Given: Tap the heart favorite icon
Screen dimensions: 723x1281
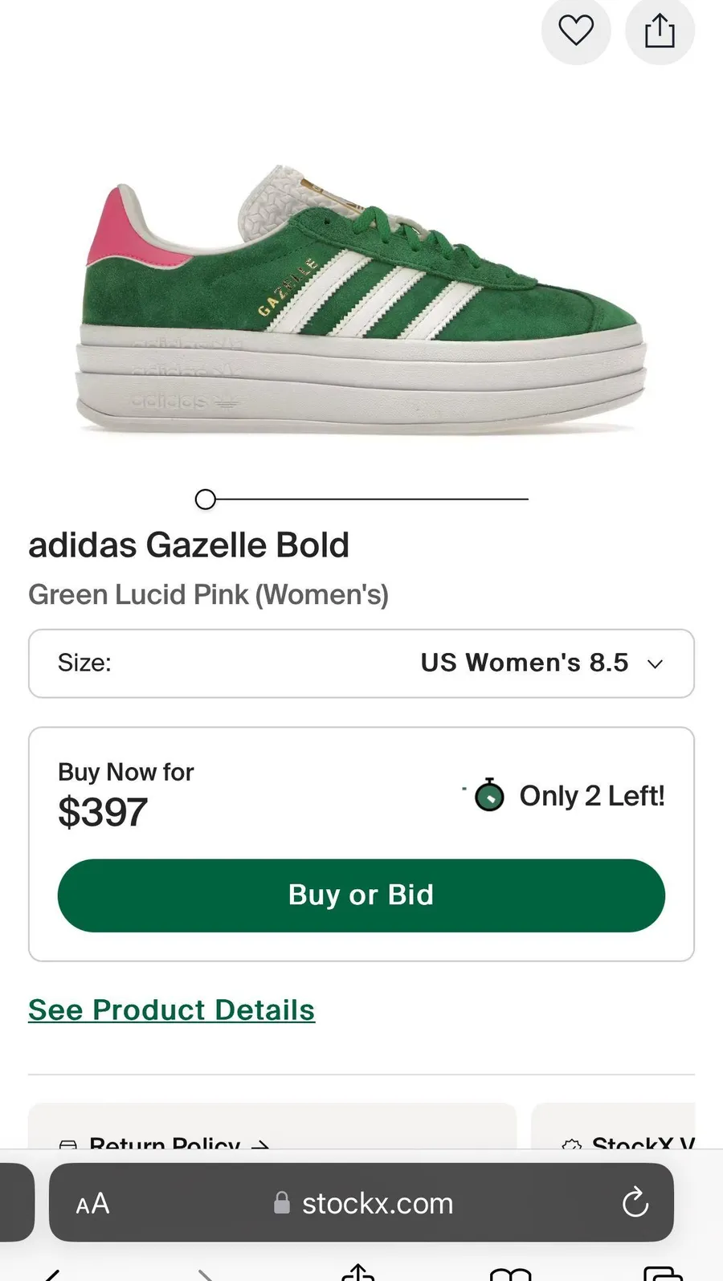Looking at the screenshot, I should 576,31.
